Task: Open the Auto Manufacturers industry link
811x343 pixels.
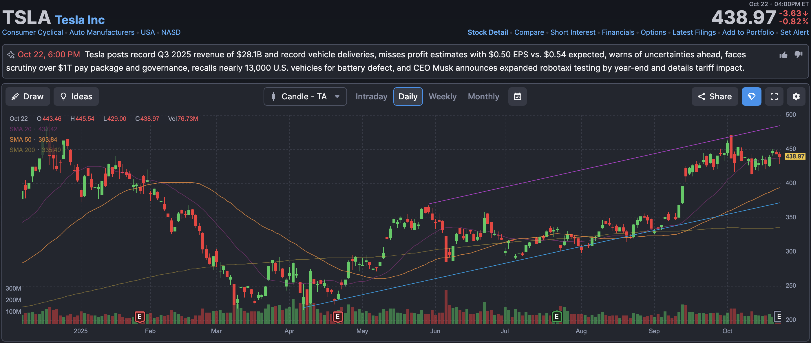Action: click(102, 32)
